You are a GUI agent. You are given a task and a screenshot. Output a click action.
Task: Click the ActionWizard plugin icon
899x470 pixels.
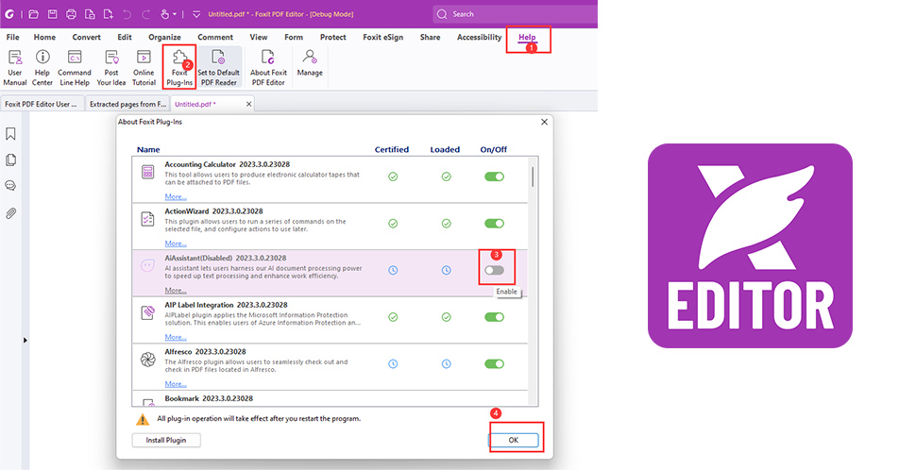tap(148, 219)
